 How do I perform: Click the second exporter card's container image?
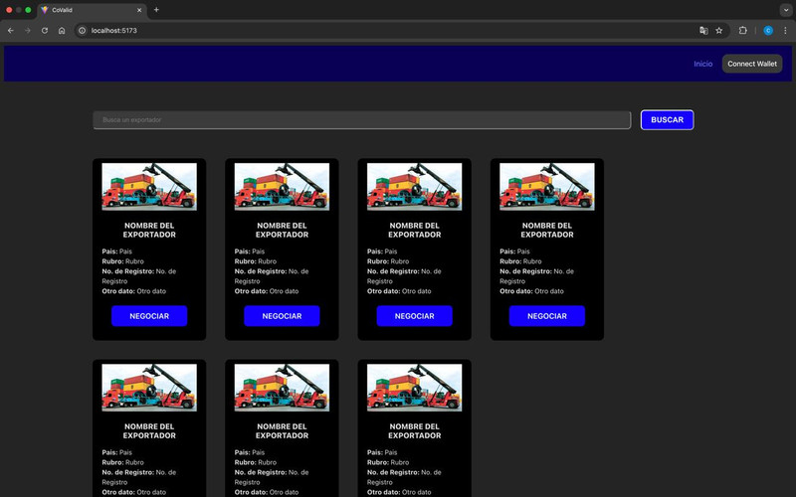click(282, 187)
